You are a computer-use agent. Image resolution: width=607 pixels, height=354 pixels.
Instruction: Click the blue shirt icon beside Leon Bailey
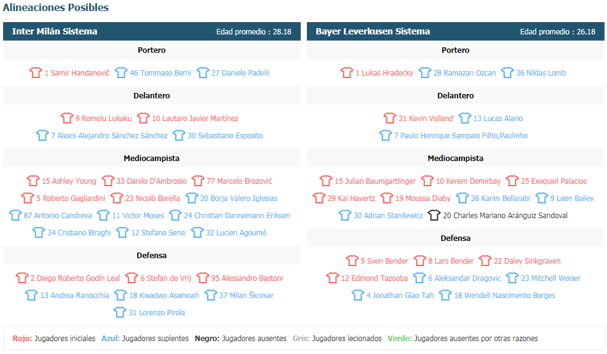tap(542, 198)
